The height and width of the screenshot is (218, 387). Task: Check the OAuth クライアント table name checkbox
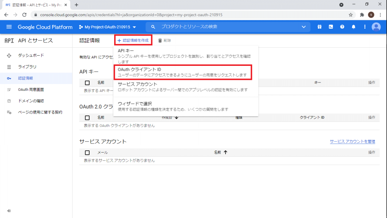pyautogui.click(x=87, y=118)
